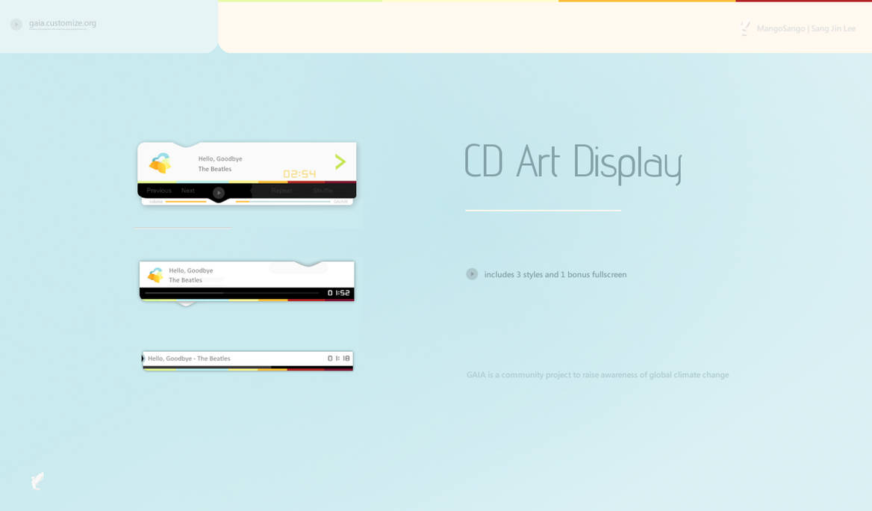Enable the Previous track control
This screenshot has width=872, height=511.
159,191
